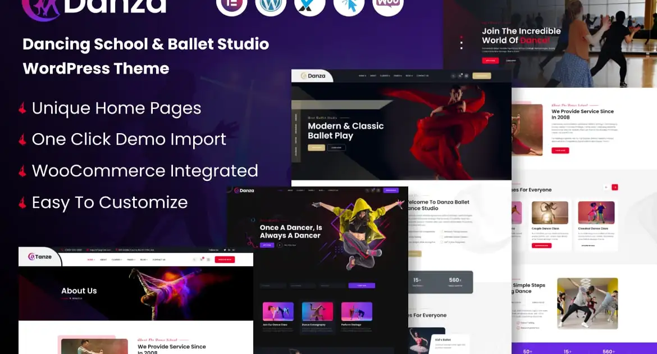The width and height of the screenshot is (657, 354).
Task: Expand BLOG dropdown in Tanze nav
Action: [144, 260]
